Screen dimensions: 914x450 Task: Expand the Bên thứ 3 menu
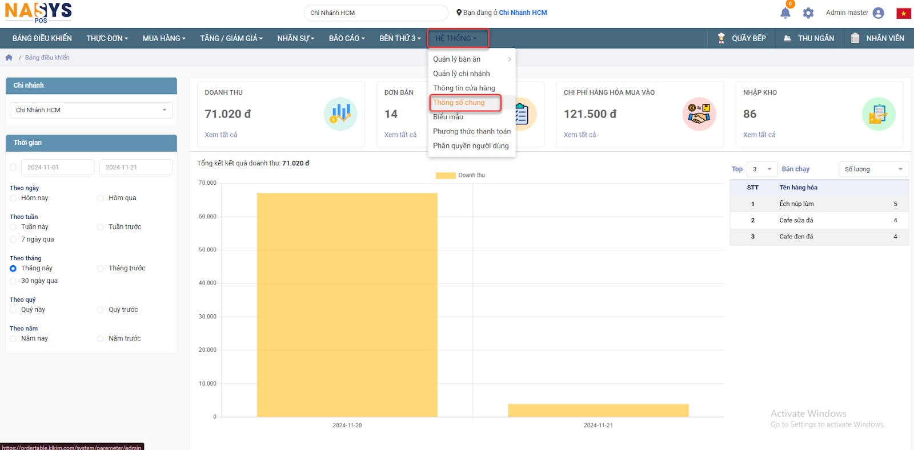(x=400, y=38)
